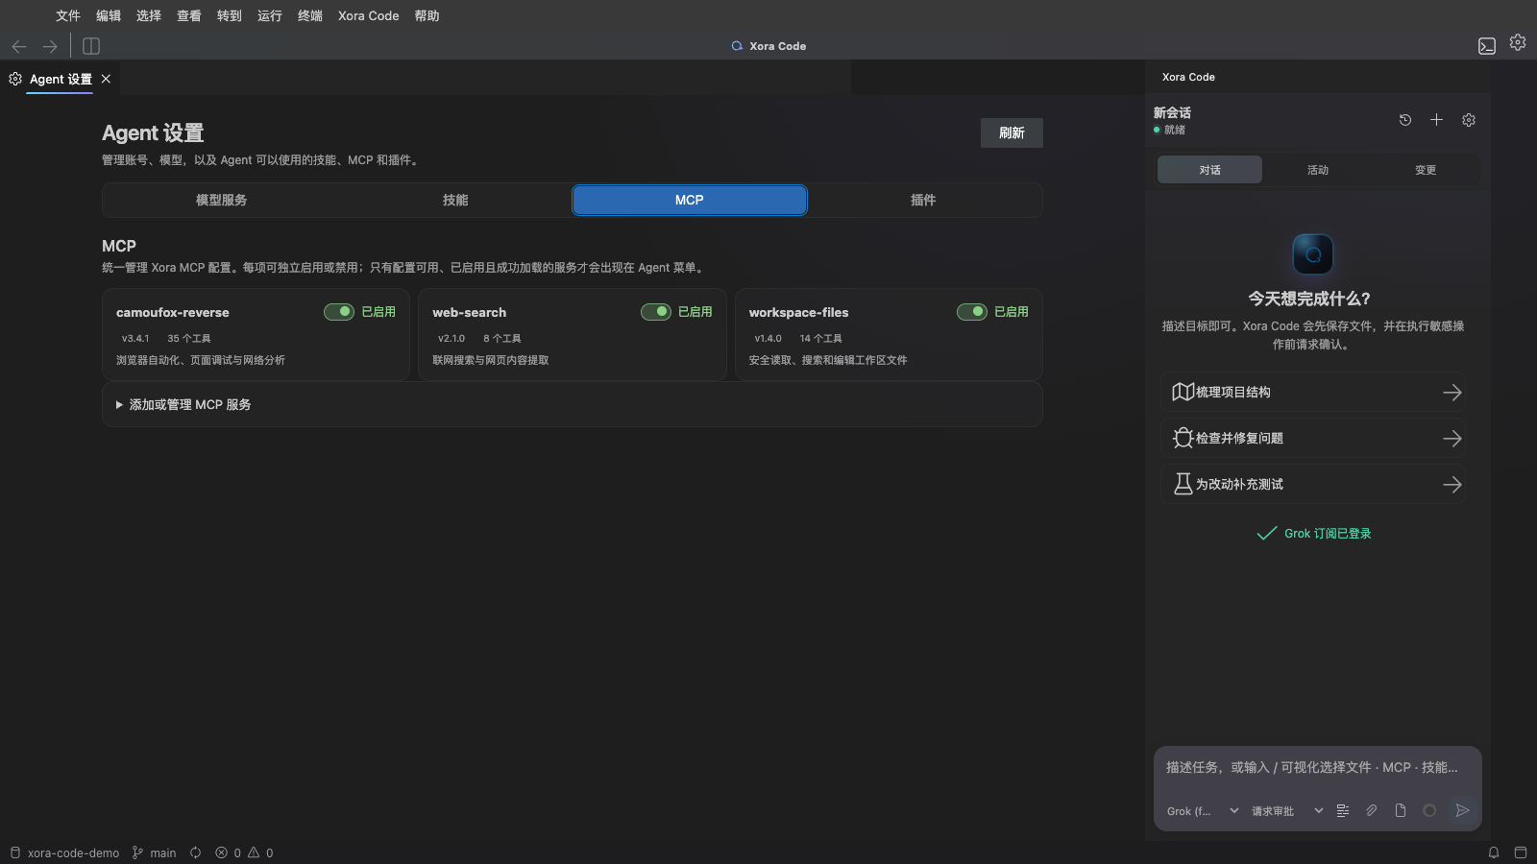Image resolution: width=1537 pixels, height=864 pixels.
Task: Choose the 为改动补充测试 suggestion
Action: point(1312,485)
